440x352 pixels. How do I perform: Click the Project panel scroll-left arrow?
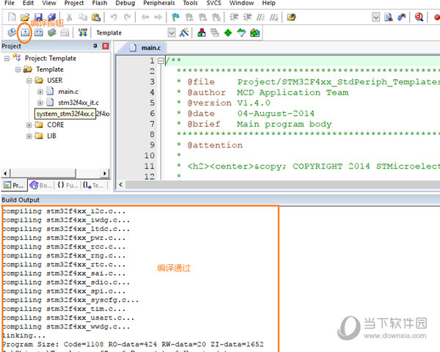tap(6, 174)
